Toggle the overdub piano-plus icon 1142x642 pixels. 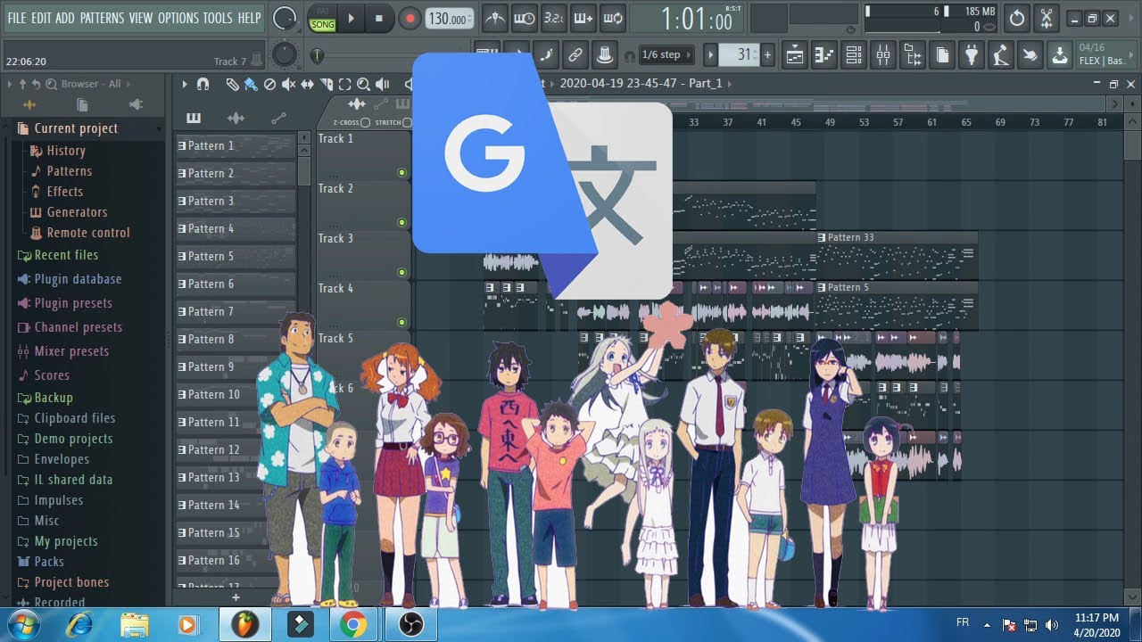[x=583, y=18]
